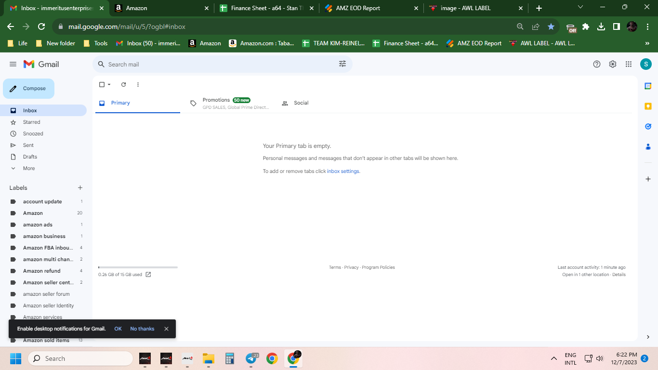The height and width of the screenshot is (370, 658).
Task: Open Google Tasks side panel icon
Action: (648, 126)
